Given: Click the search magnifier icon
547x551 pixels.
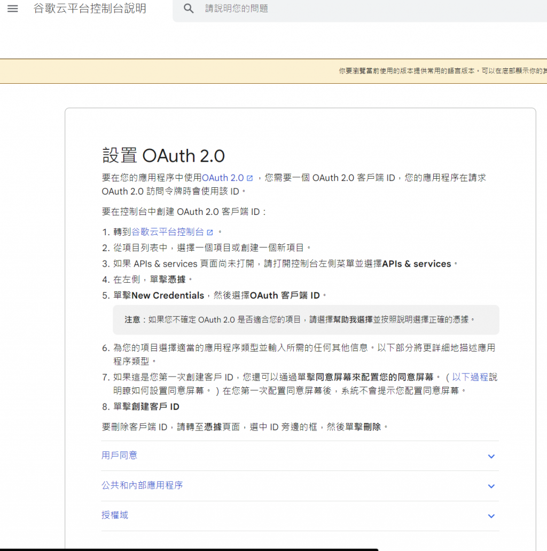Looking at the screenshot, I should [x=189, y=9].
